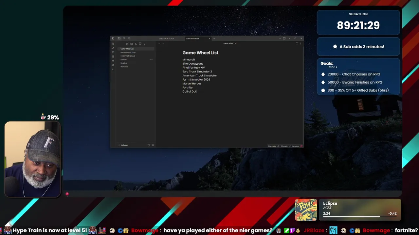Screen dimensions: 419x235
Task: Create a new folder icon in file explorer
Action: coord(132,44)
